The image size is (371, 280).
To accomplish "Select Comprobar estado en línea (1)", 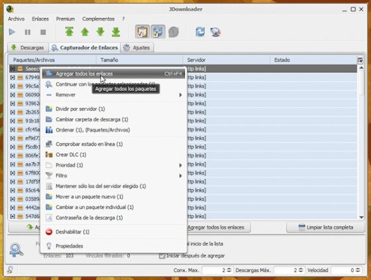I will click(113, 144).
